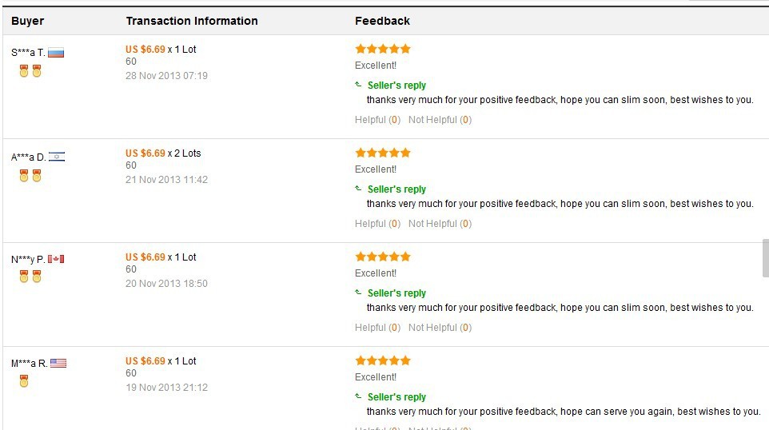769x430 pixels.
Task: Click the vertical scrollbar thumb on the right
Action: click(x=766, y=258)
